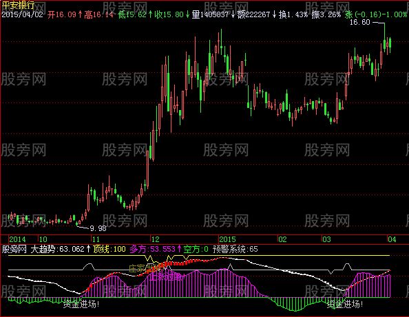
Task: Click the change value 涨(-0.16)-1.00%
Action: coord(376,14)
